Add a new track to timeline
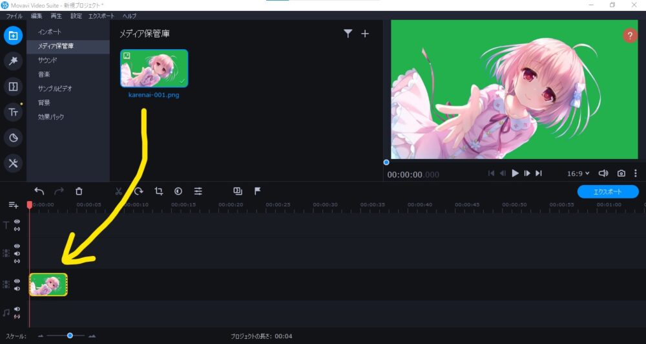 13,205
